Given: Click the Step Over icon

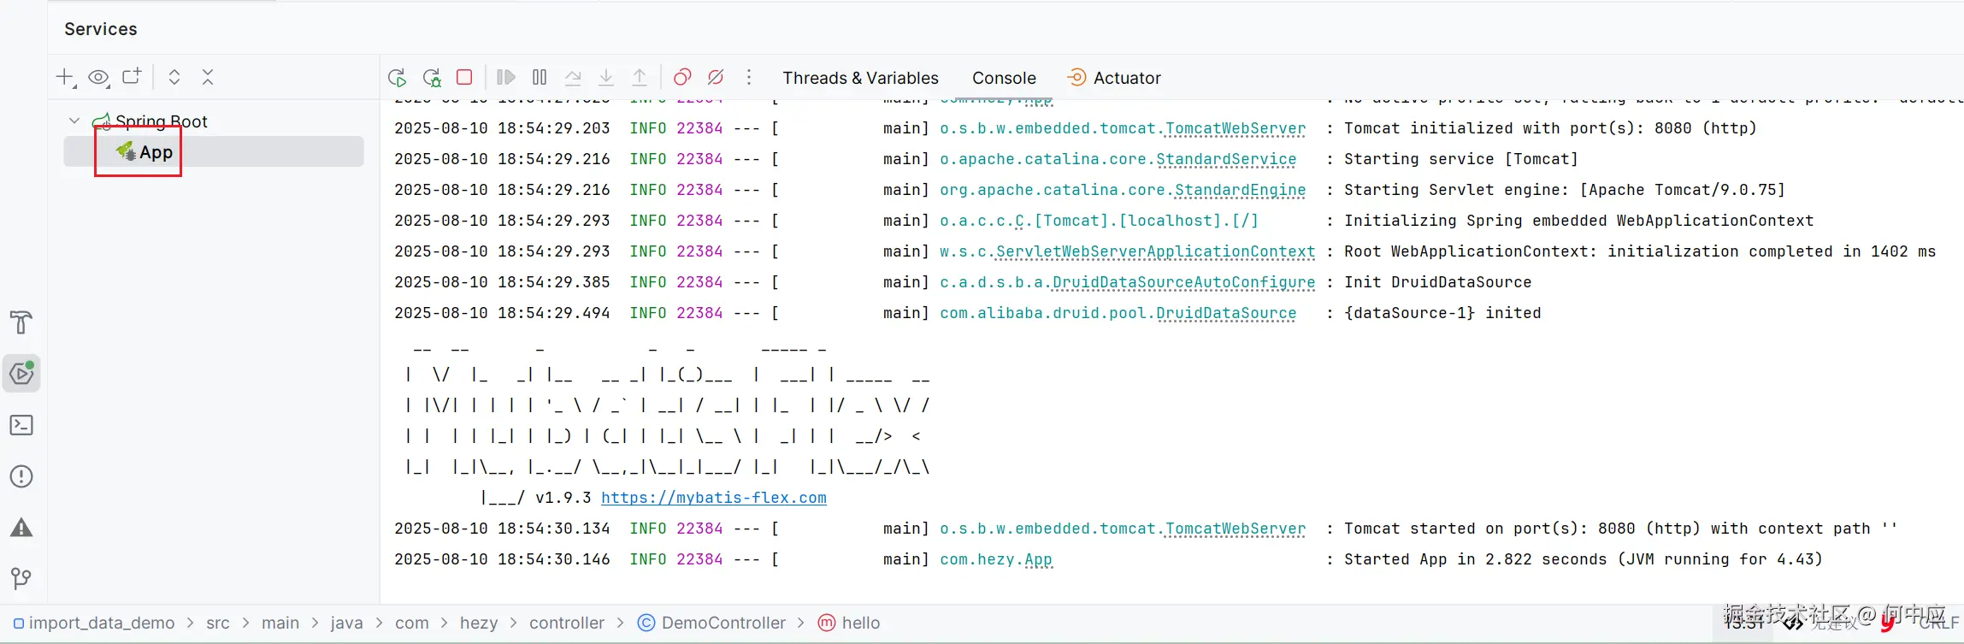Looking at the screenshot, I should click(x=573, y=78).
